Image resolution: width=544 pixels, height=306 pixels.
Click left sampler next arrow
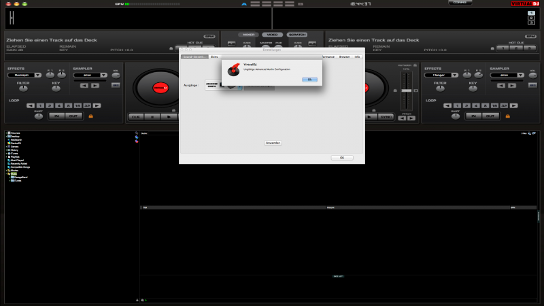95,86
